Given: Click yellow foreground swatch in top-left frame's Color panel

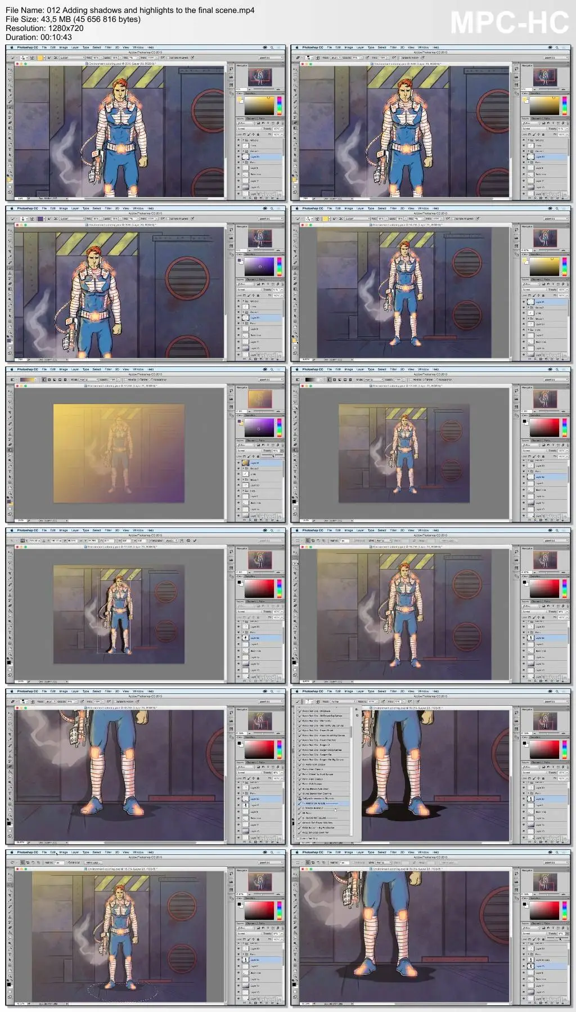Looking at the screenshot, I should (239, 98).
